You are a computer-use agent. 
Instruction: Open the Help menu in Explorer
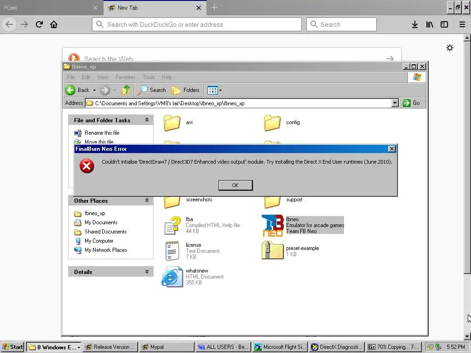coord(167,77)
